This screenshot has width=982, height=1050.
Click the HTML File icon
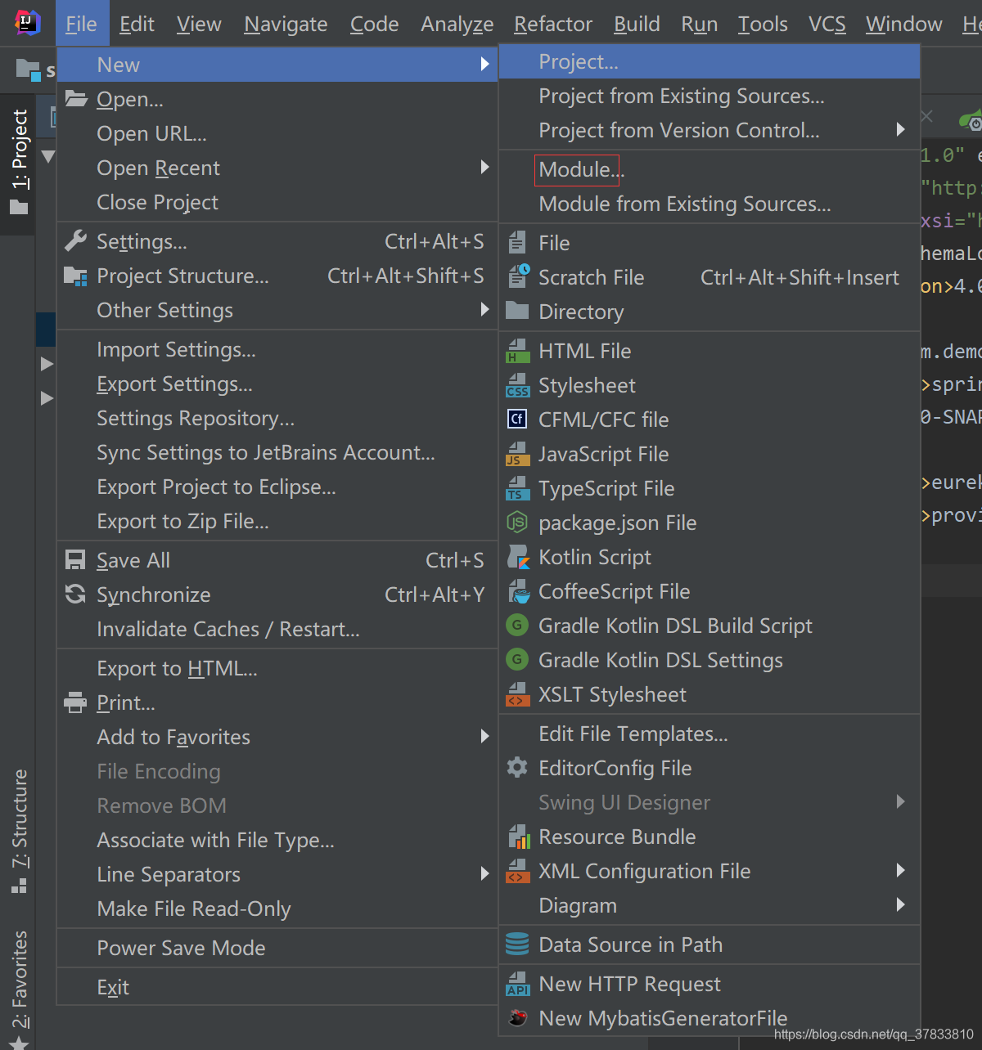click(517, 351)
